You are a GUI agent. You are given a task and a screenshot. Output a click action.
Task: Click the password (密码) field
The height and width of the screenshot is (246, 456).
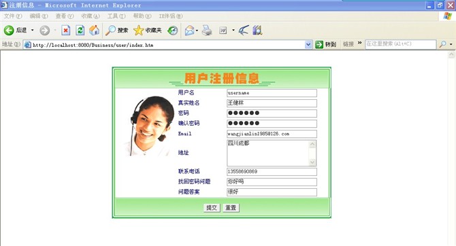pyautogui.click(x=272, y=113)
